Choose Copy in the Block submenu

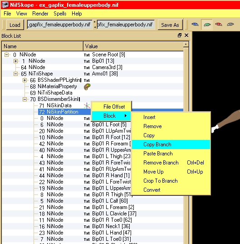[x=171, y=135]
